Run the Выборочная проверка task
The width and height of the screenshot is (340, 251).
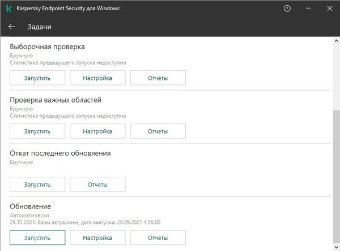pyautogui.click(x=37, y=78)
